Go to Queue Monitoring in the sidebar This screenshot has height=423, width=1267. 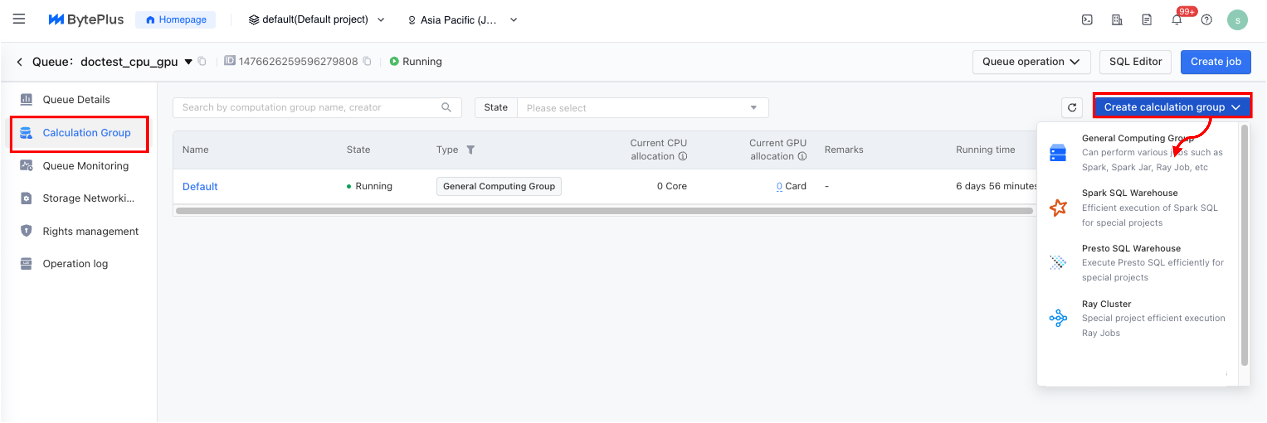(x=85, y=166)
